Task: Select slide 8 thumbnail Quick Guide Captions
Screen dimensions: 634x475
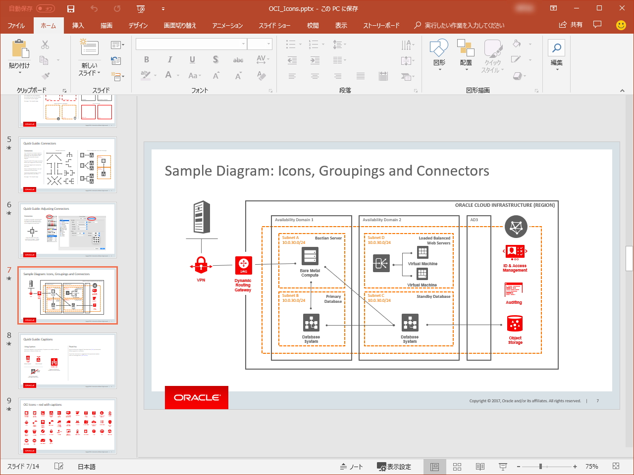Action: point(67,361)
